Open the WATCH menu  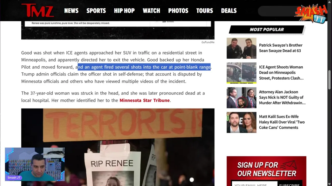click(151, 11)
